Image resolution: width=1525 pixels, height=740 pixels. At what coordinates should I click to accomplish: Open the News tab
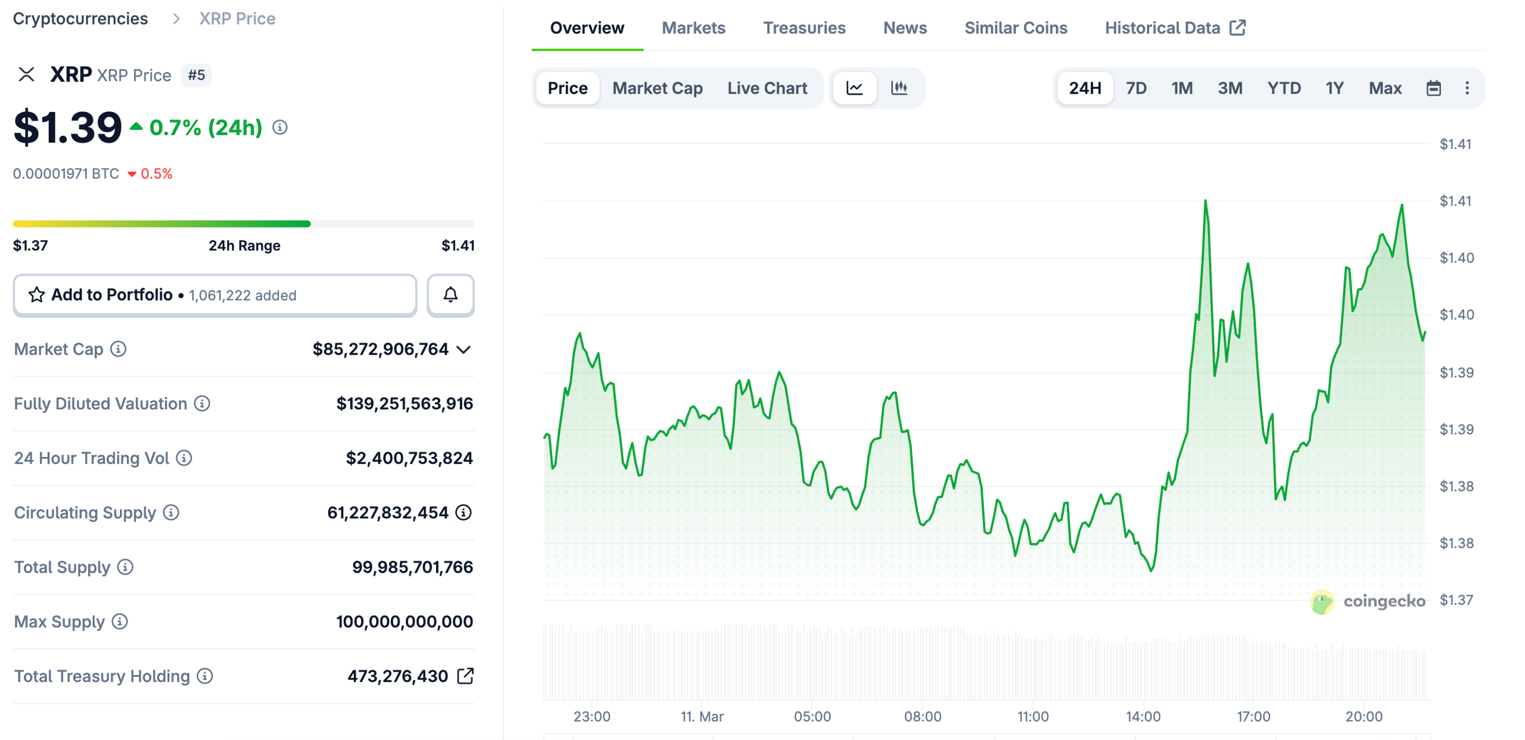click(905, 27)
